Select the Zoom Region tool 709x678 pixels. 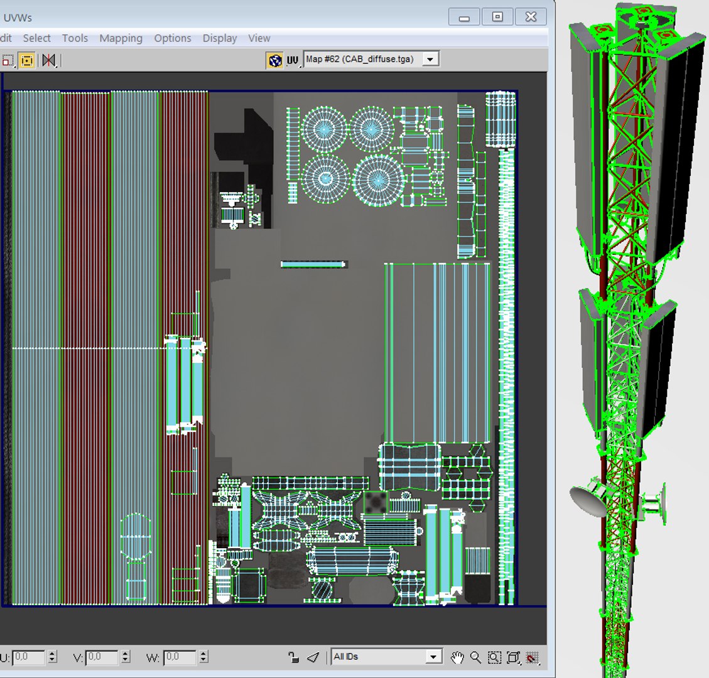[494, 658]
